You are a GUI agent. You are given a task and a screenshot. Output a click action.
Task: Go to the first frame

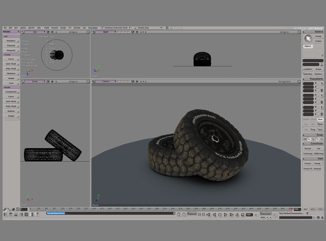pyautogui.click(x=208, y=215)
